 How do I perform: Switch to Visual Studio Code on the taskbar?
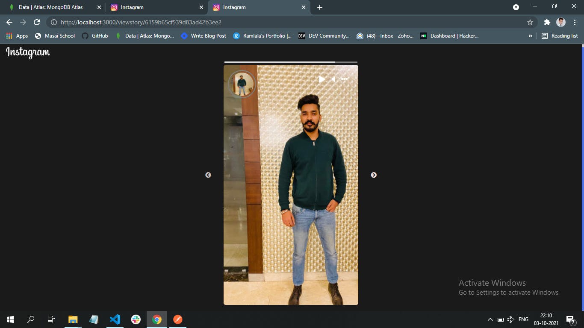115,319
